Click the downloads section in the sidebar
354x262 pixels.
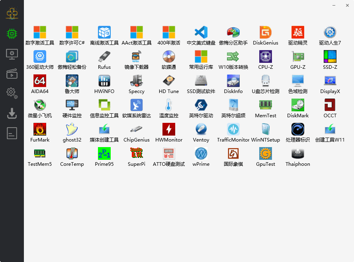(12, 113)
